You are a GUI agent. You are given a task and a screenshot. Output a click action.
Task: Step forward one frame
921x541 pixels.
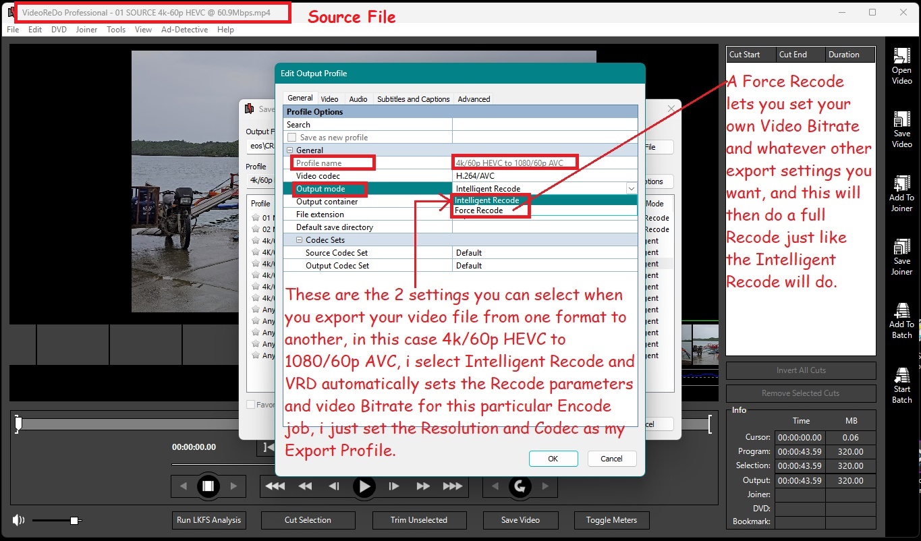[394, 486]
